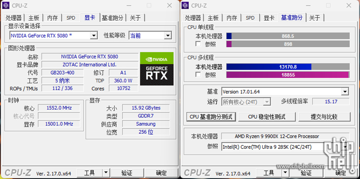The image size is (360, 179).
Task: Click the CPU 稳定性测试 button
Action: 267,117
